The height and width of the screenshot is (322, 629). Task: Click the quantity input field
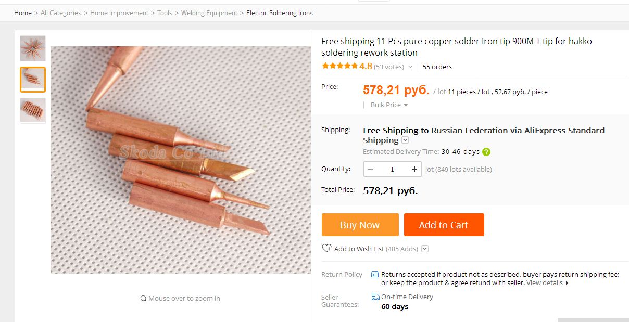coord(392,169)
